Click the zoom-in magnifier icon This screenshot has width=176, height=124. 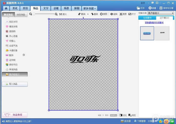pos(56,14)
